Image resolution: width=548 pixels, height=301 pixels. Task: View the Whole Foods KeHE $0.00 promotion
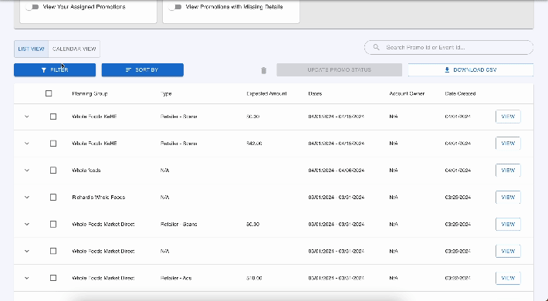(x=508, y=117)
